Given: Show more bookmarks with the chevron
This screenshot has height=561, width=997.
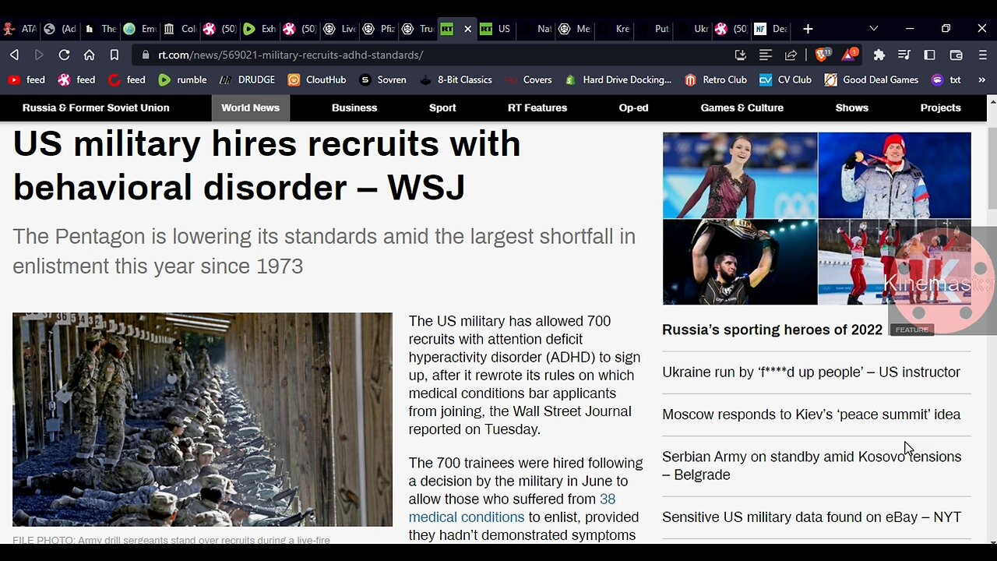Looking at the screenshot, I should [981, 79].
